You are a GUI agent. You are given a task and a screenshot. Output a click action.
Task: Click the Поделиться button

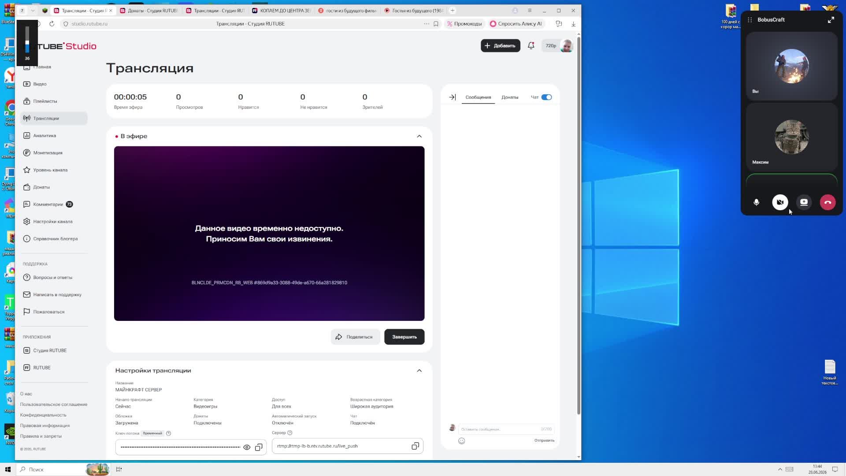pos(355,337)
